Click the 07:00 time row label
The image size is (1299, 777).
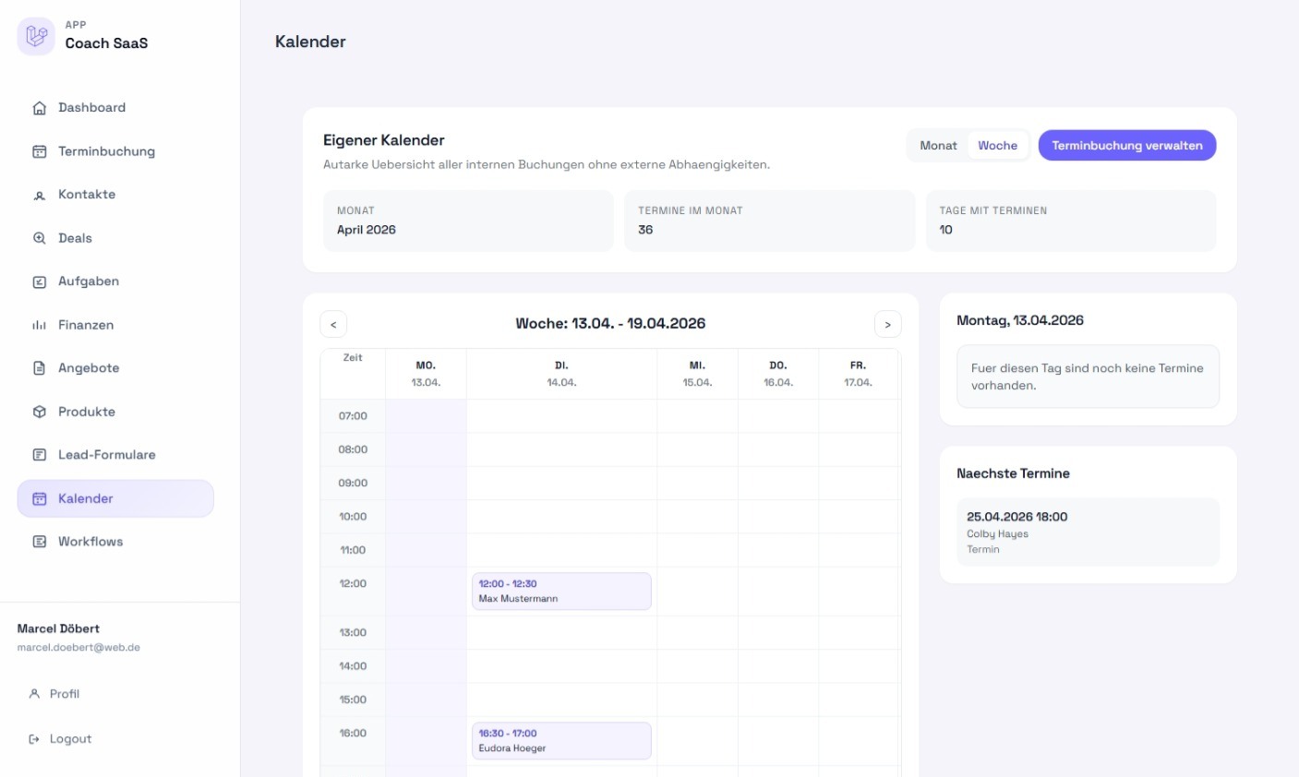353,416
